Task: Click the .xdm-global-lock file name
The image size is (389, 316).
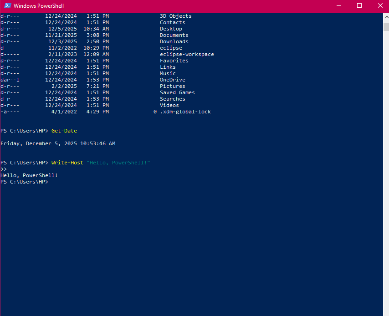Action: [x=185, y=112]
